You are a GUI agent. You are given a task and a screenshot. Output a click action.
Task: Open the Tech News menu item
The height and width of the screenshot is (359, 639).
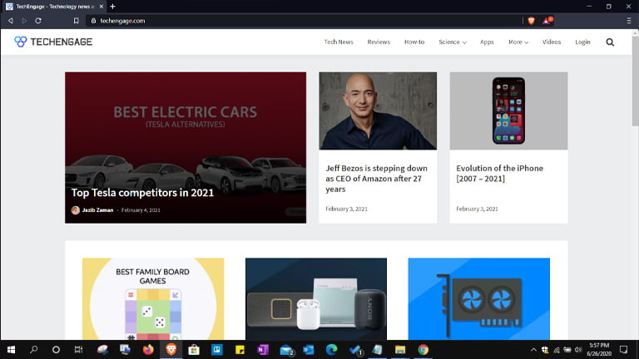pyautogui.click(x=339, y=42)
